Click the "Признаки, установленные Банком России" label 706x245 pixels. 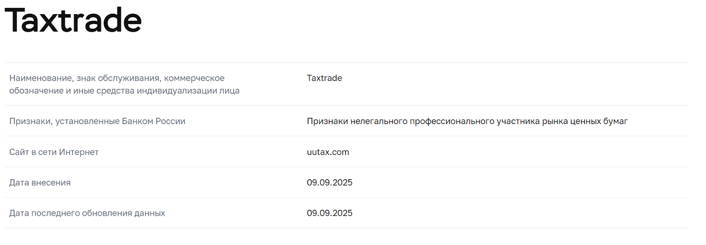[x=97, y=121]
